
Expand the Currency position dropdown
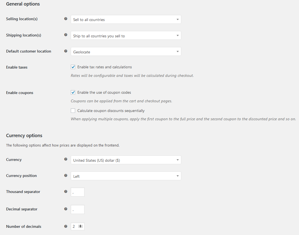coord(126,176)
